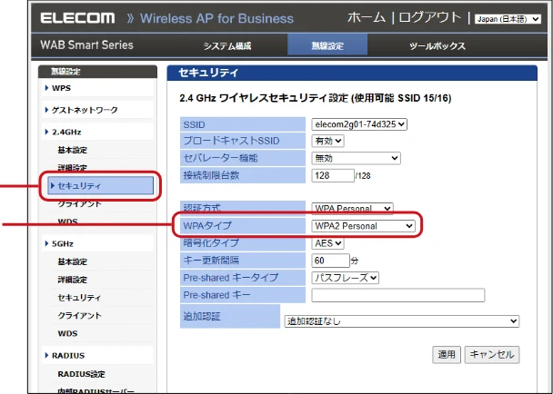Click the 無線設定 sidebar header
The image size is (553, 394).
[x=65, y=72]
